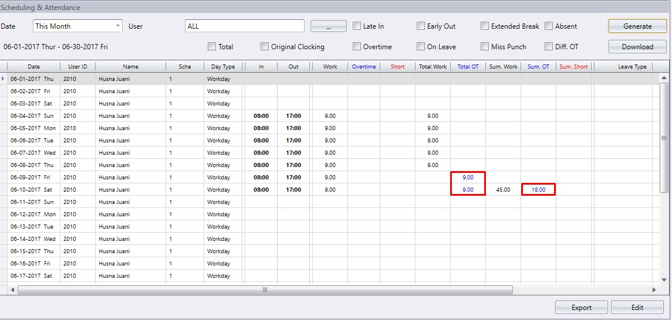Click the 9.00 Total OT cell for 06-10-2017
The width and height of the screenshot is (672, 320).
tap(468, 189)
